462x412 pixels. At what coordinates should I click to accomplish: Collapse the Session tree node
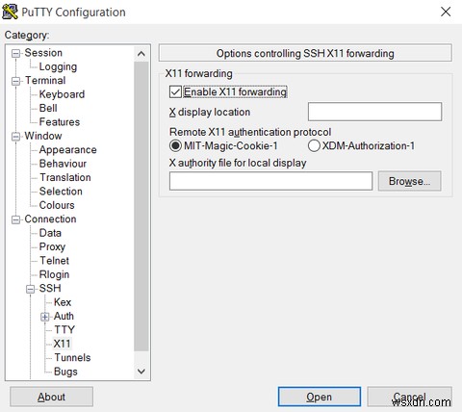pyautogui.click(x=15, y=53)
